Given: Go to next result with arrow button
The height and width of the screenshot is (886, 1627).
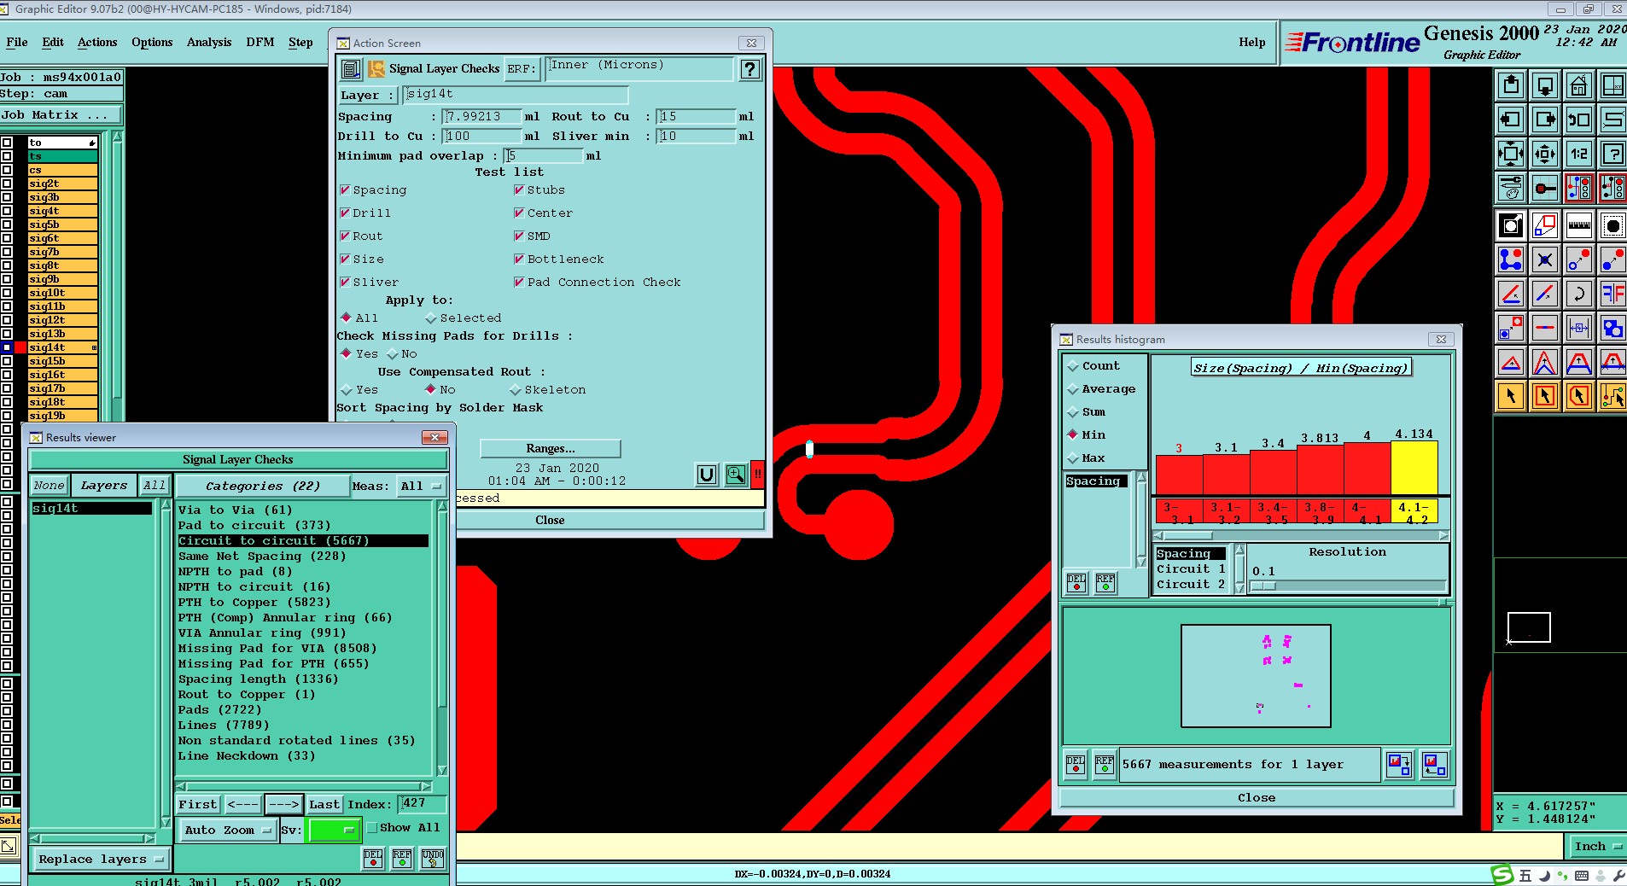Looking at the screenshot, I should coord(283,804).
